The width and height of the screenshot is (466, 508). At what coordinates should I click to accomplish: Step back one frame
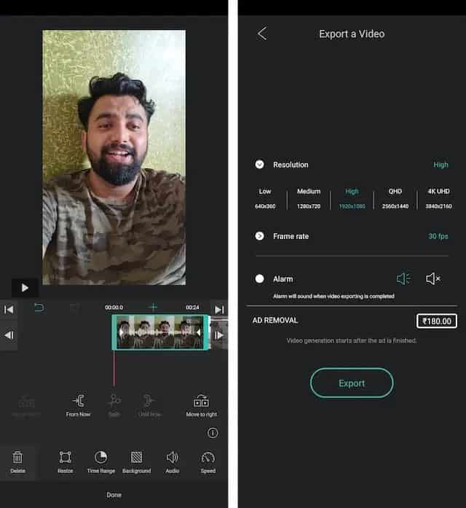coord(9,335)
